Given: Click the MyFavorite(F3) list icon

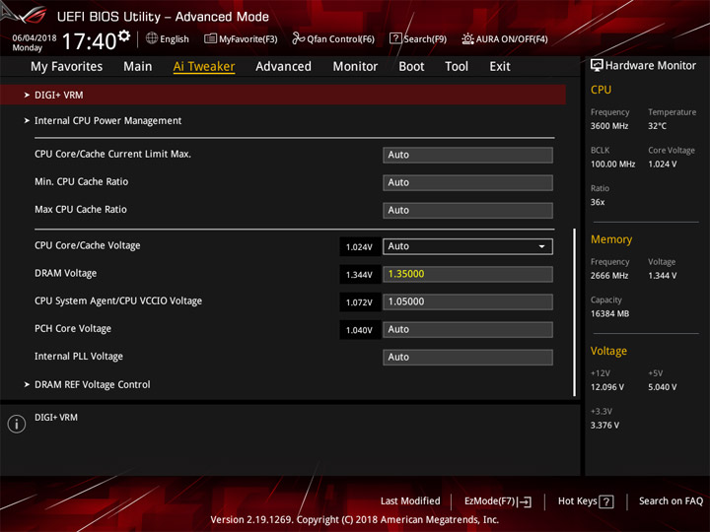Looking at the screenshot, I should pyautogui.click(x=210, y=38).
